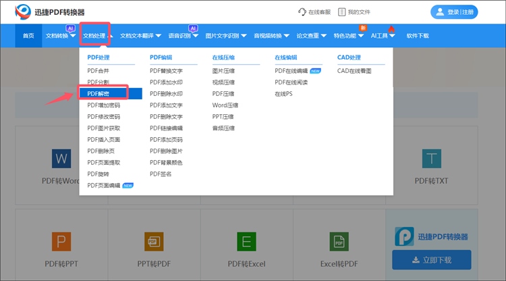Click the blue W Word icon
This screenshot has height=281, width=506.
61,159
